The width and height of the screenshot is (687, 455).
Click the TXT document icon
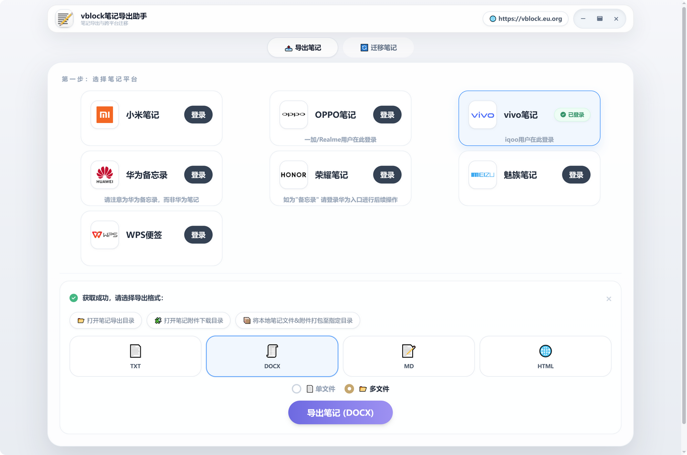(135, 351)
